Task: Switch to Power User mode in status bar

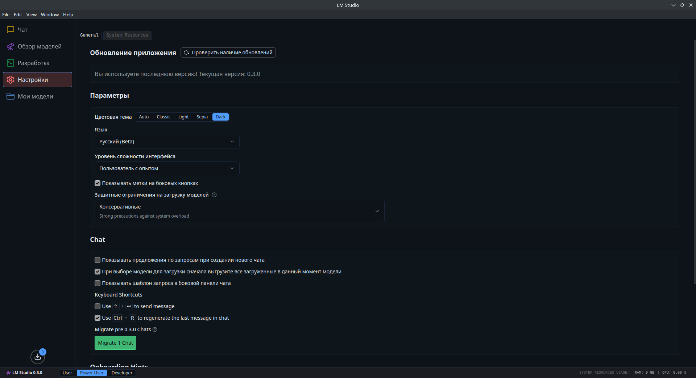Action: click(x=92, y=373)
